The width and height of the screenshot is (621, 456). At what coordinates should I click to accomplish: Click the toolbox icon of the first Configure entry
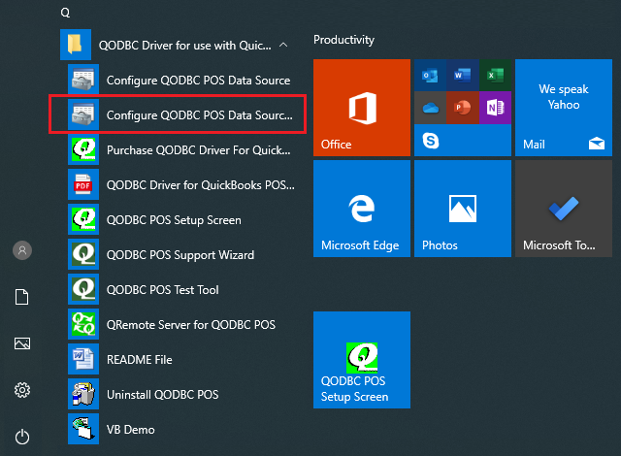pyautogui.click(x=83, y=80)
